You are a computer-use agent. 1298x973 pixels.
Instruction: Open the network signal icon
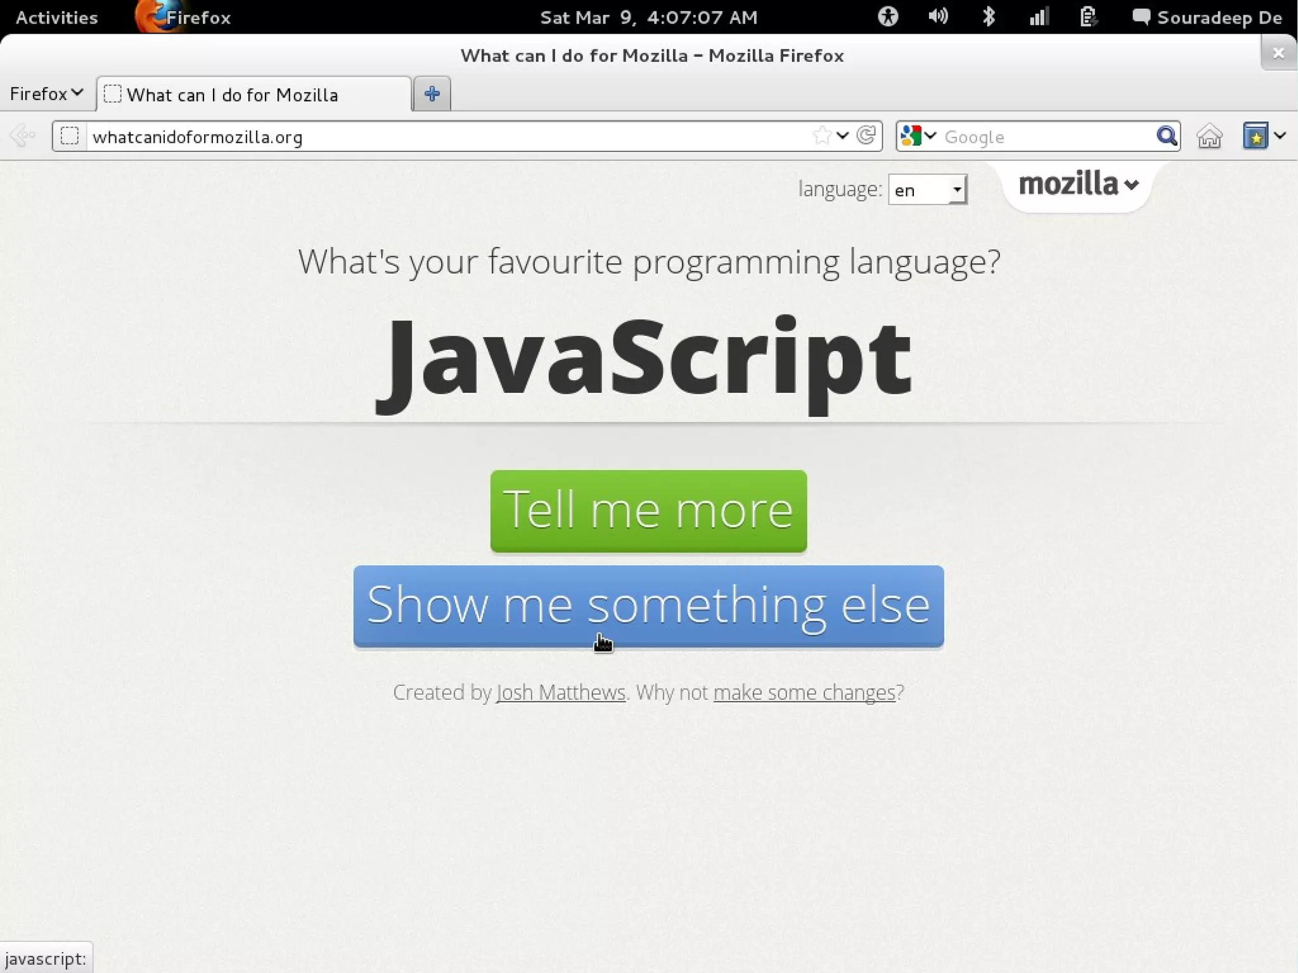point(1039,16)
